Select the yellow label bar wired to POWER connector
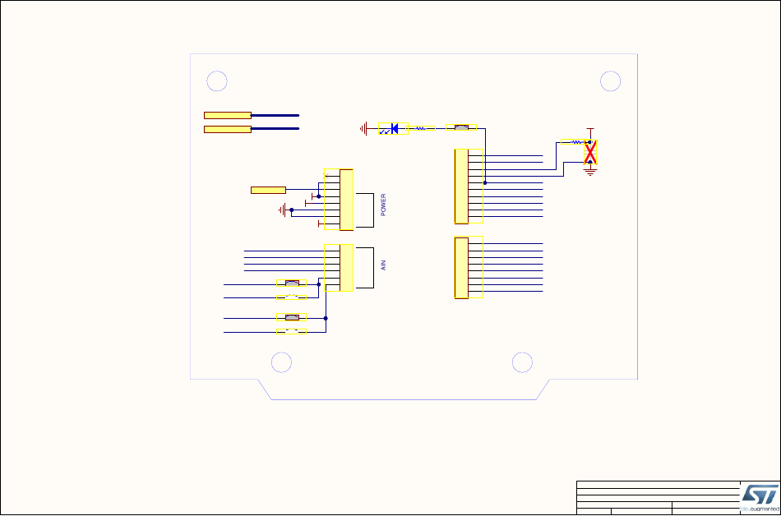 (x=269, y=190)
